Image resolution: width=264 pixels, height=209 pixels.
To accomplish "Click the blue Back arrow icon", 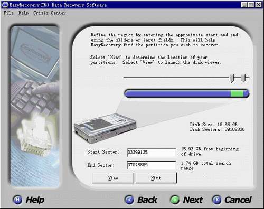I will (x=129, y=199).
